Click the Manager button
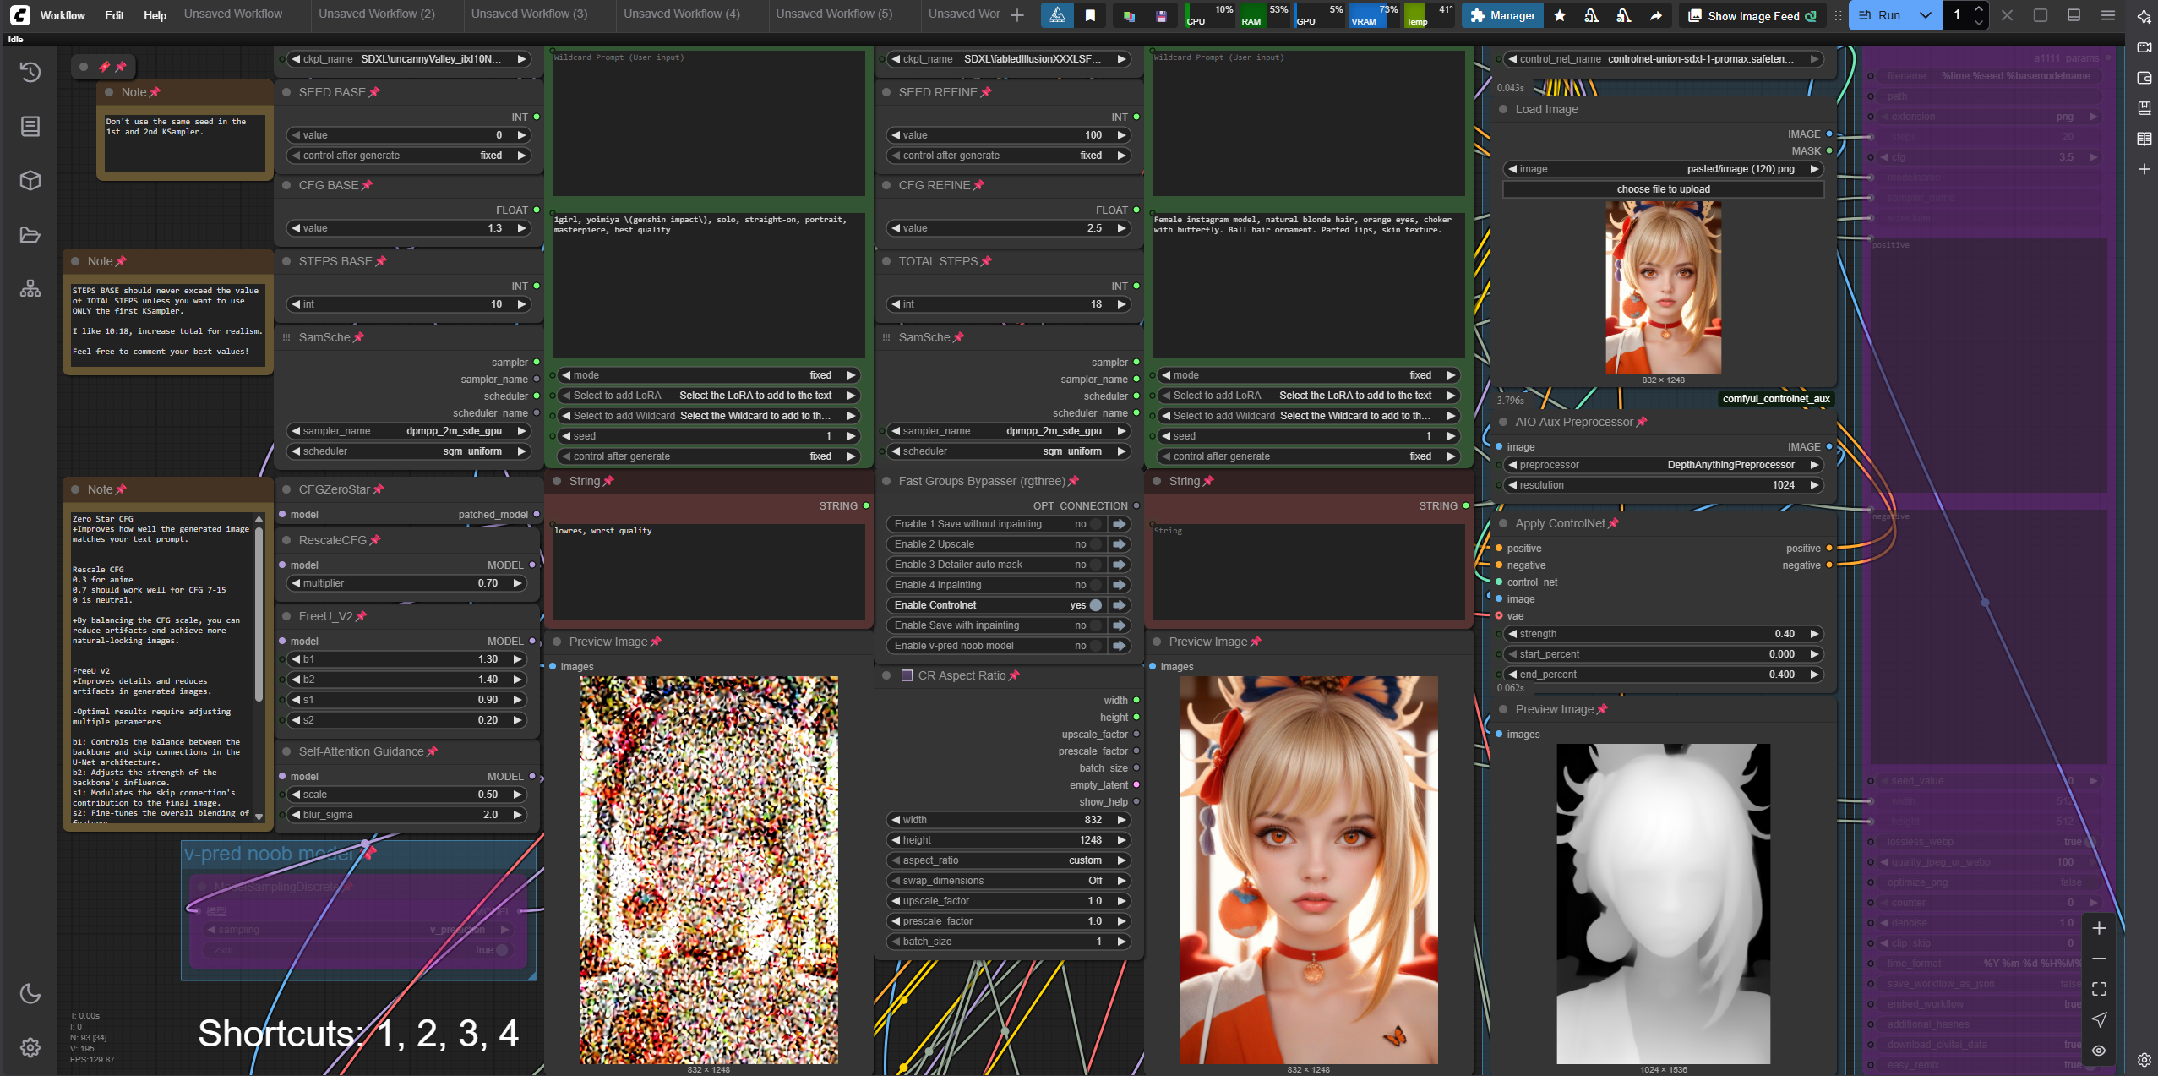Image resolution: width=2158 pixels, height=1076 pixels. coord(1502,15)
